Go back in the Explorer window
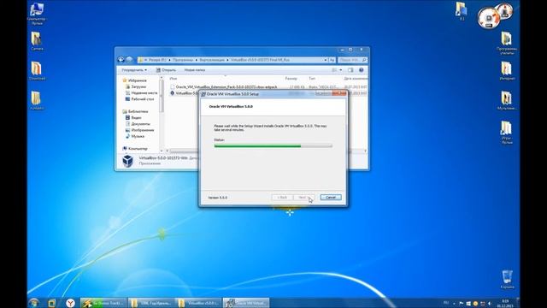This screenshot has height=308, width=547. click(x=121, y=60)
